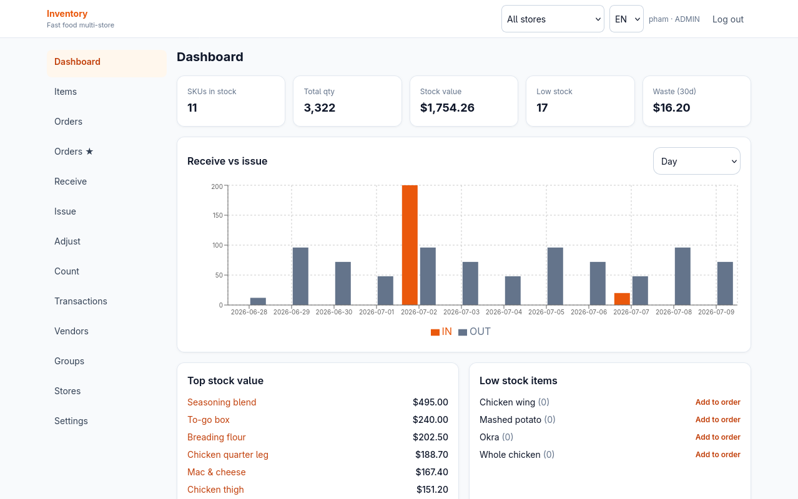Add Chicken wing to order
Viewport: 798px width, 499px height.
pos(718,402)
